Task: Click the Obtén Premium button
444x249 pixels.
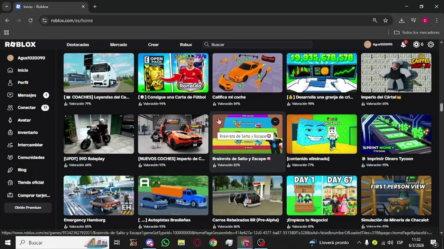Action: (x=28, y=207)
